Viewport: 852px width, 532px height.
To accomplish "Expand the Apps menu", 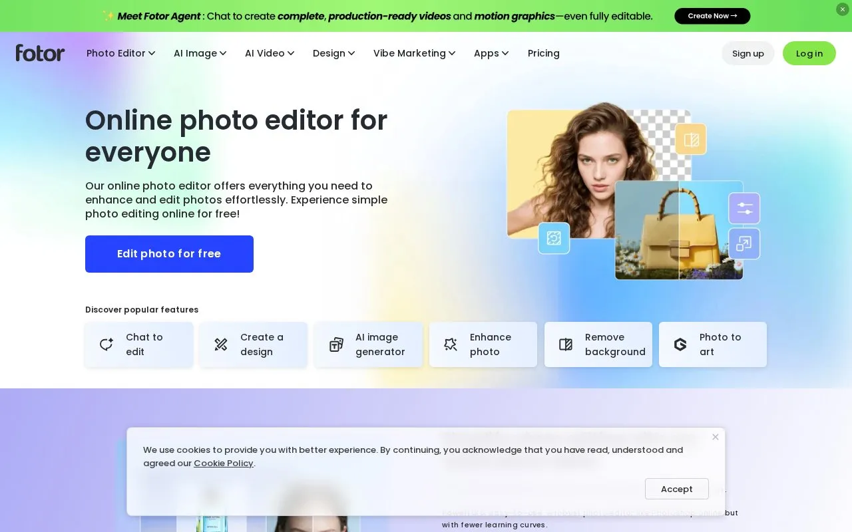I will click(x=491, y=53).
